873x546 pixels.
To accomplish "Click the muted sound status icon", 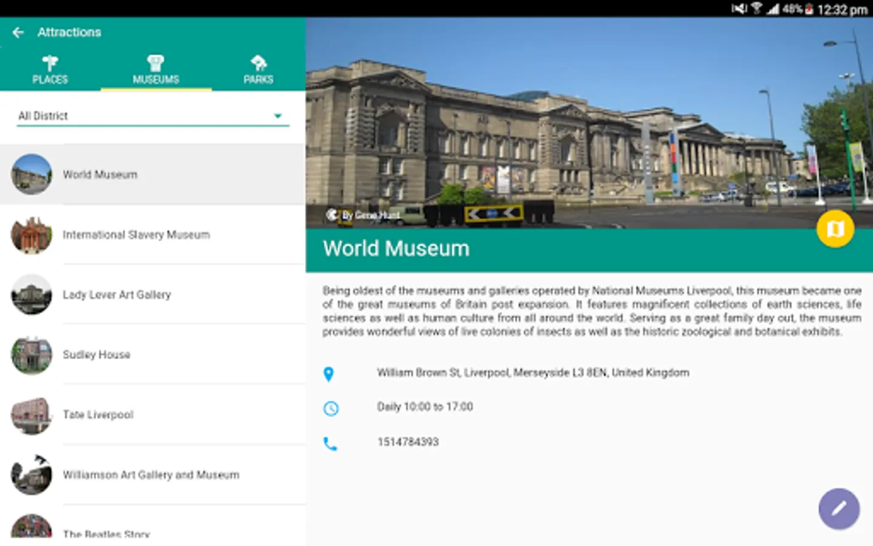I will click(x=739, y=8).
